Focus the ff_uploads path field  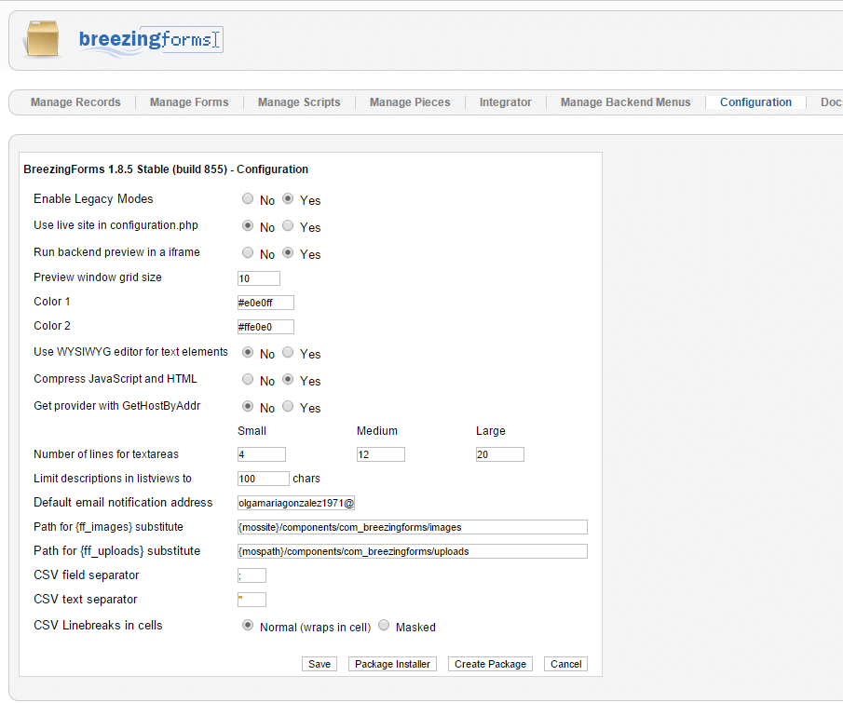point(413,551)
